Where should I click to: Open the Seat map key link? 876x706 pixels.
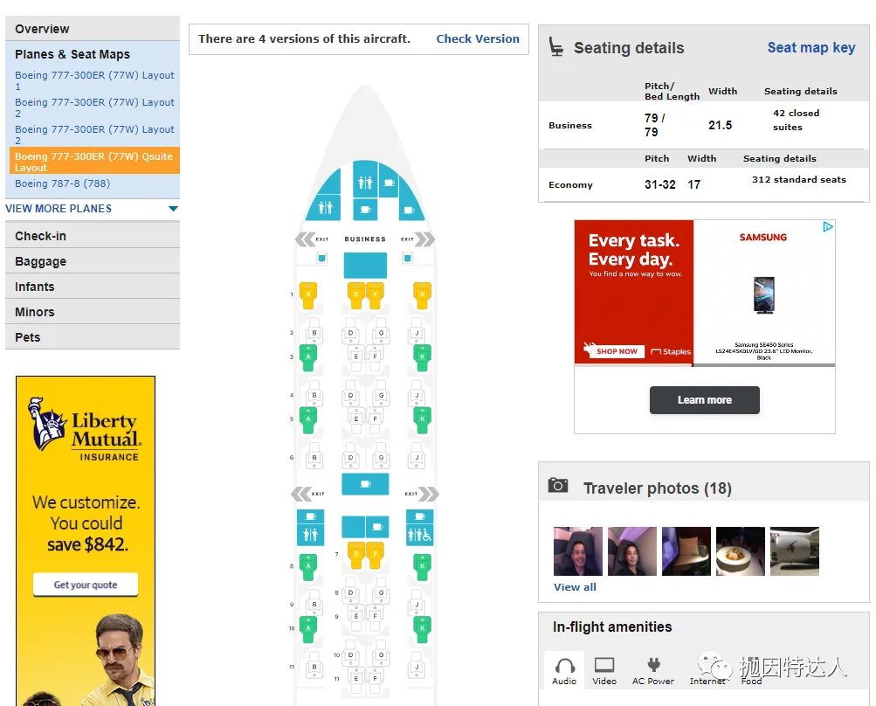click(811, 48)
